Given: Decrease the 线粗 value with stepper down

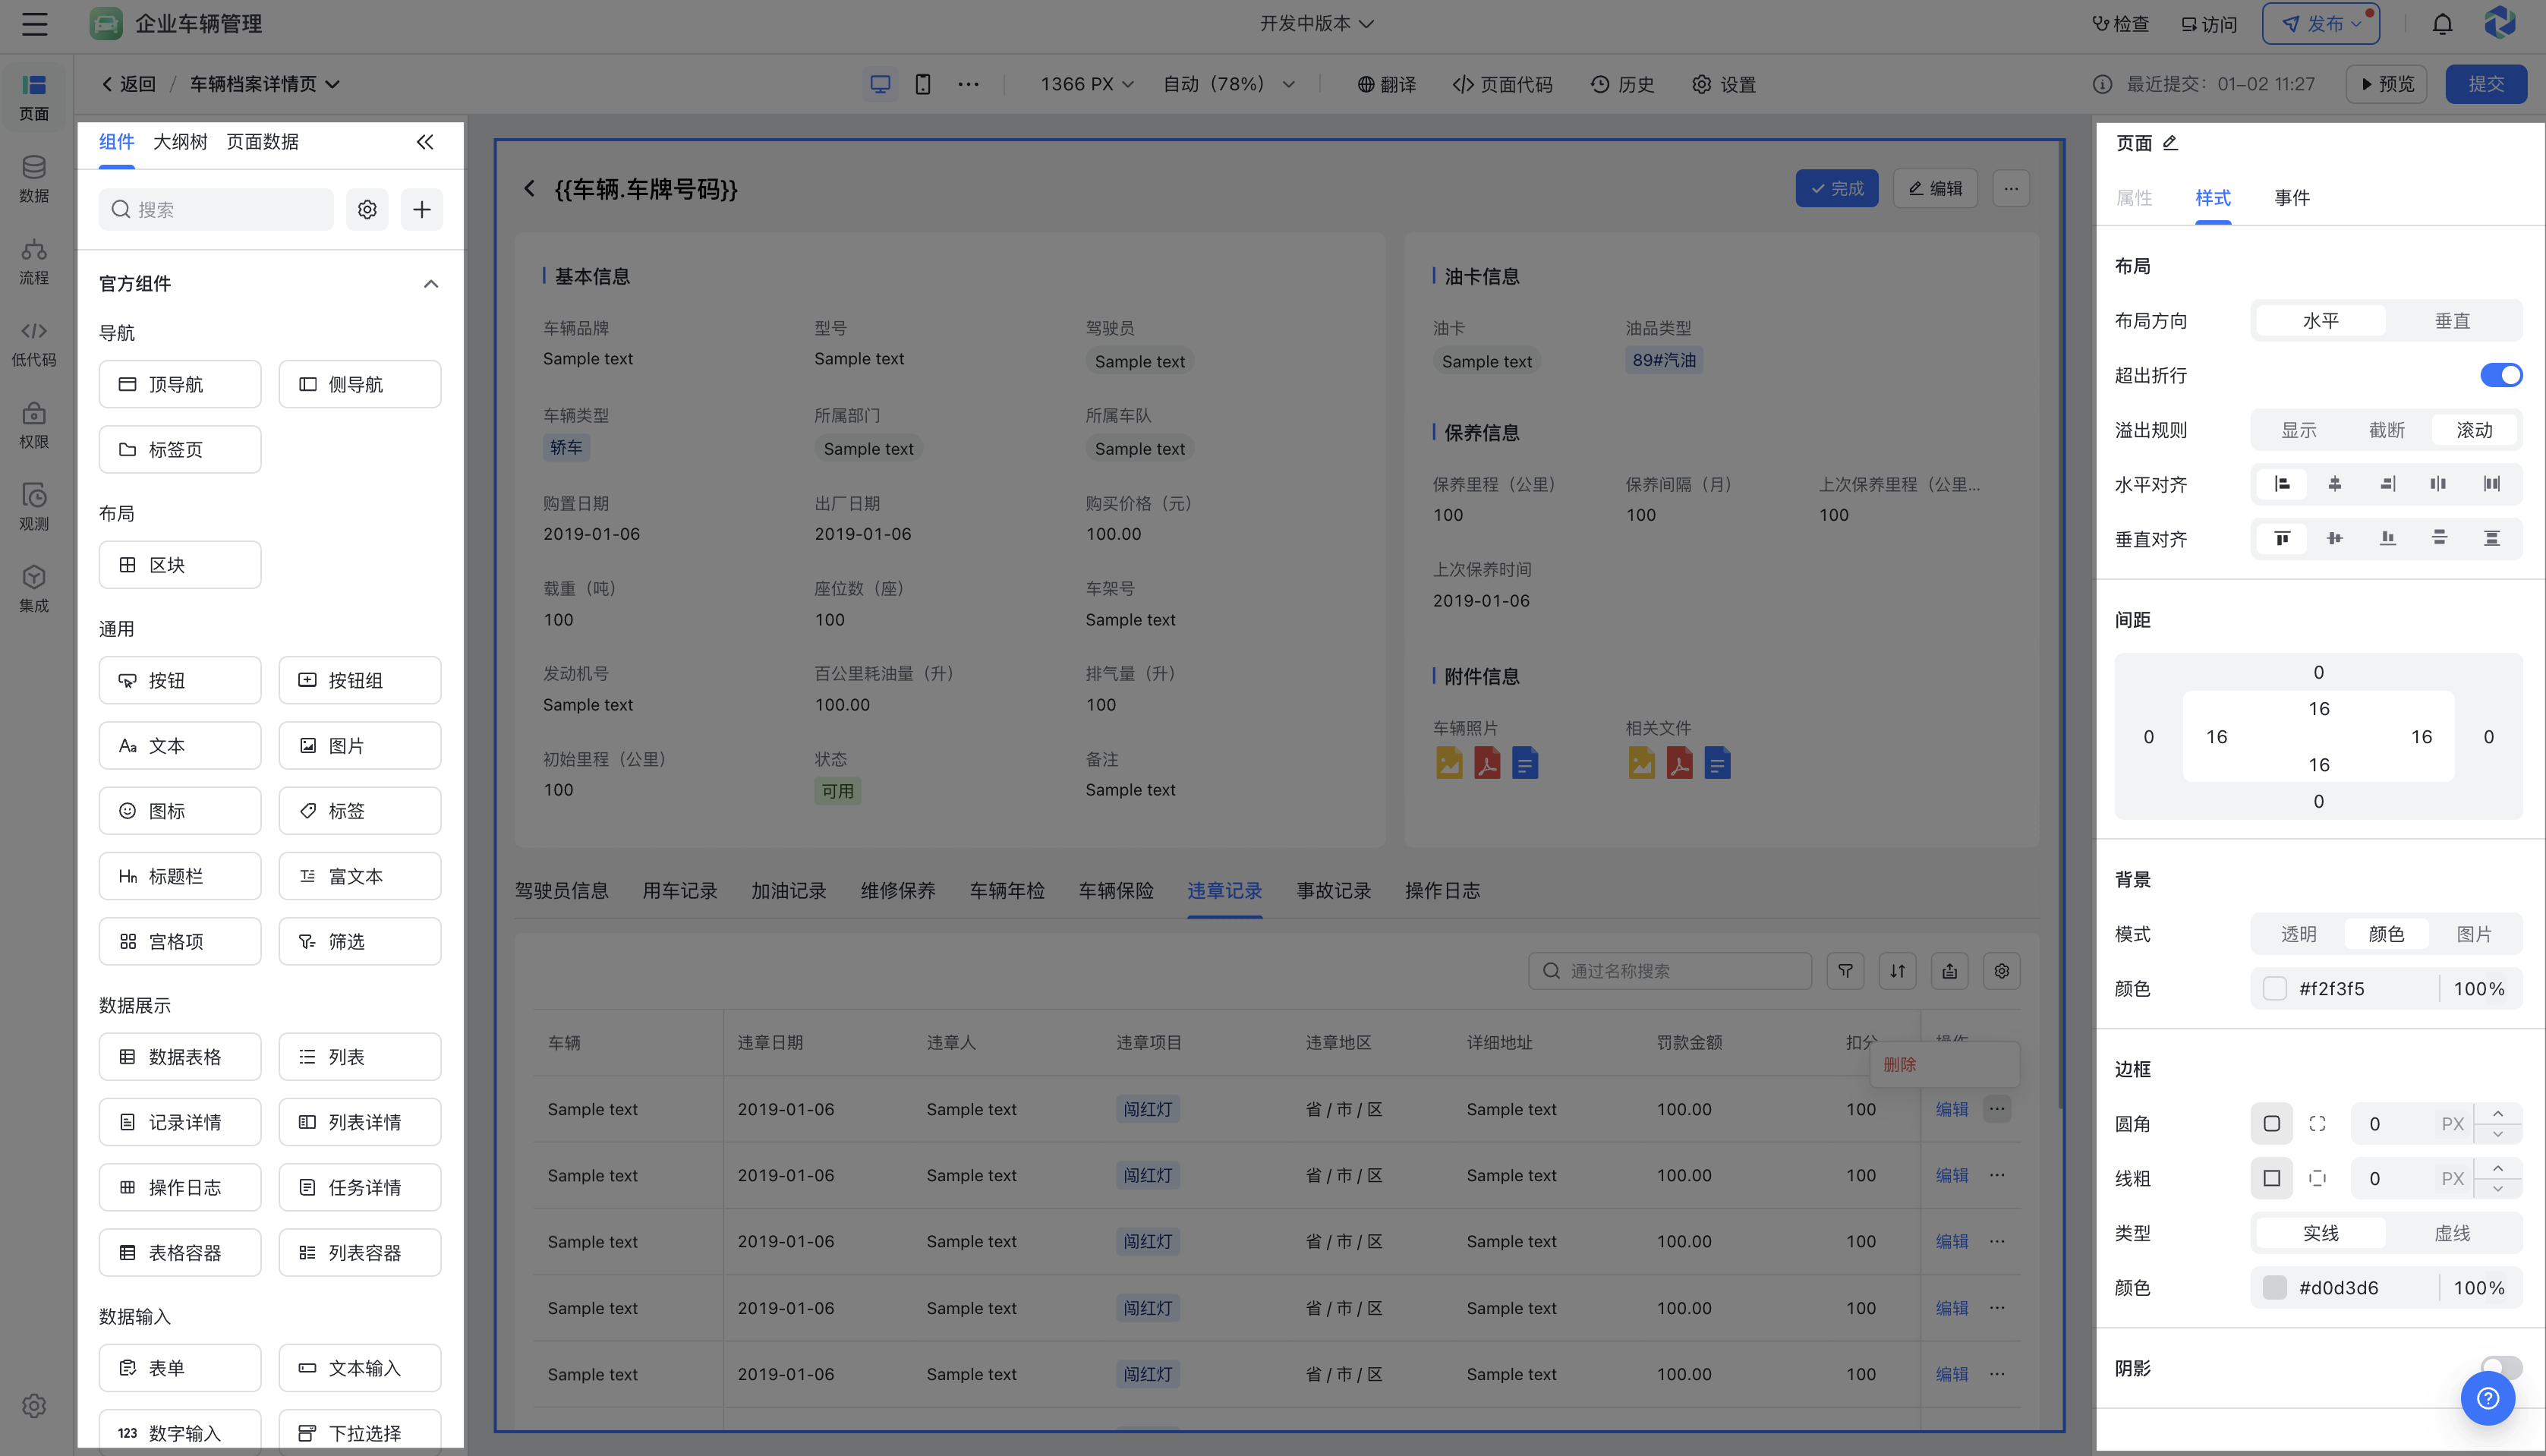Looking at the screenshot, I should (2497, 1188).
